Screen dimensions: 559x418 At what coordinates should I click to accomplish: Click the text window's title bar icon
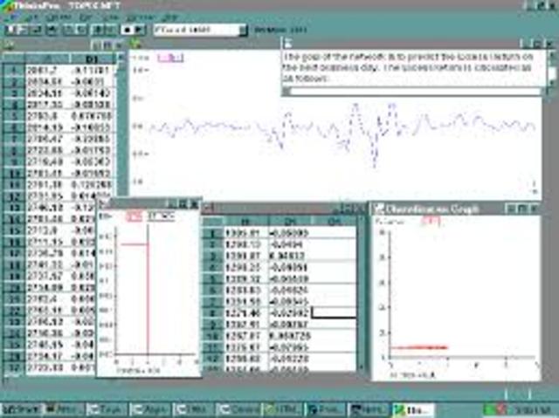point(288,44)
